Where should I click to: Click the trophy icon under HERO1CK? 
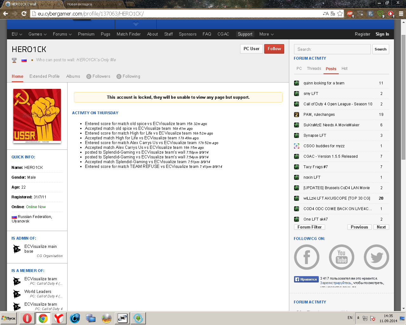point(14,60)
